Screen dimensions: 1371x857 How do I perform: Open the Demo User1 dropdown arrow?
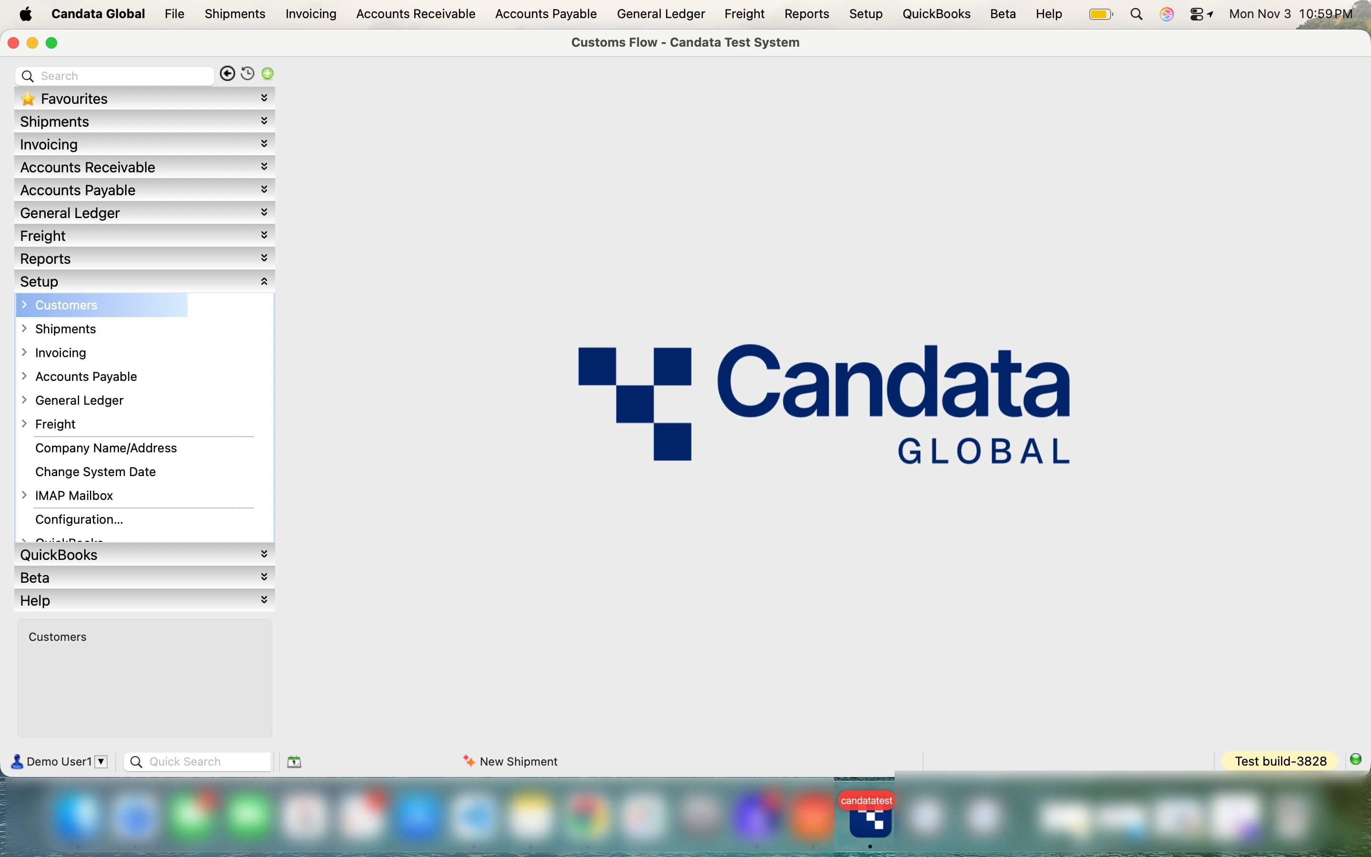101,761
